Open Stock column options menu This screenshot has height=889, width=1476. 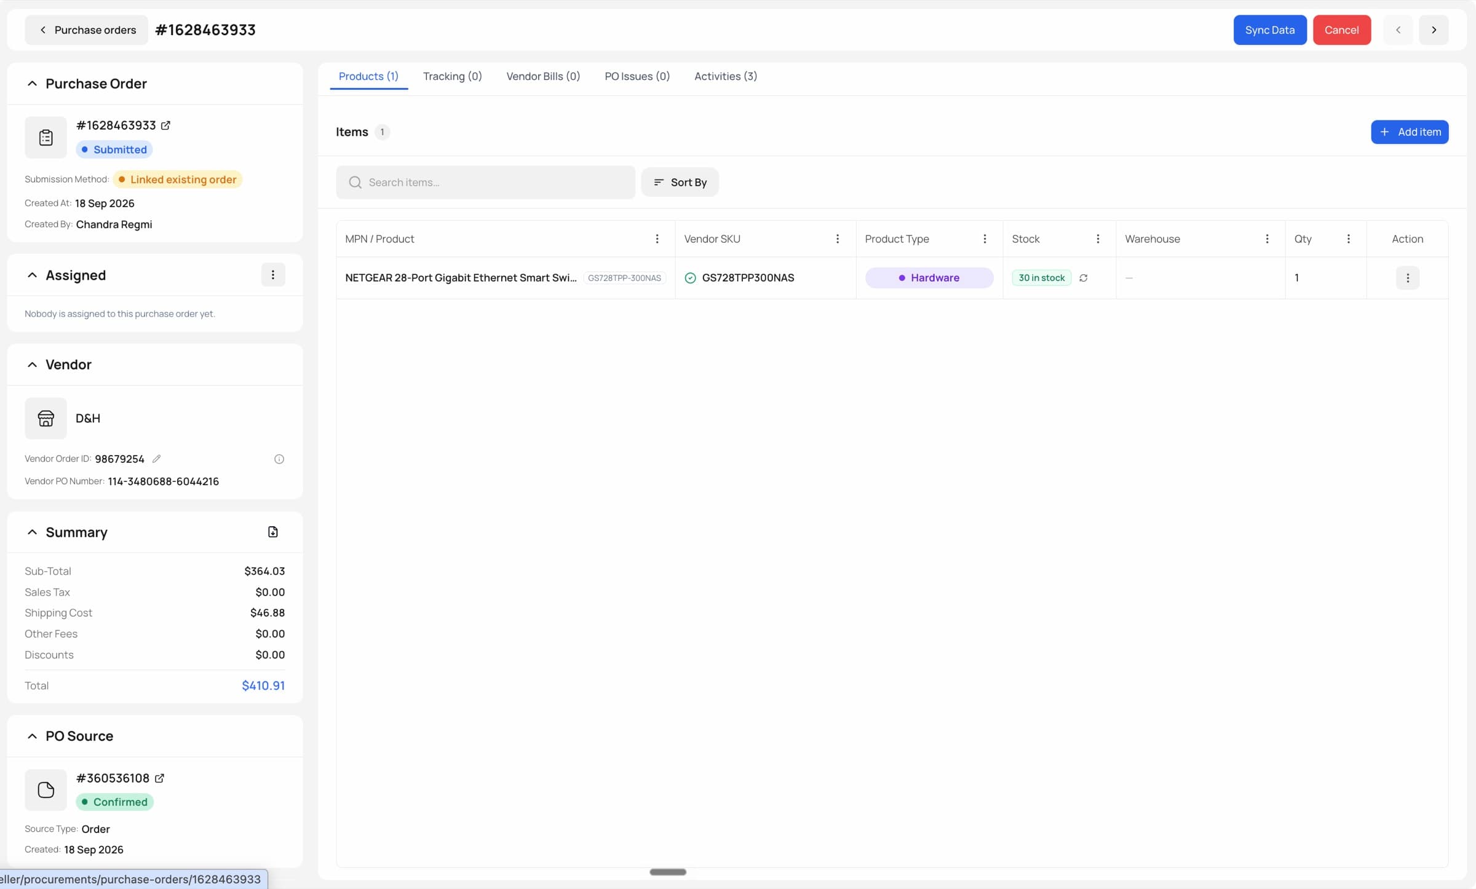[1098, 239]
